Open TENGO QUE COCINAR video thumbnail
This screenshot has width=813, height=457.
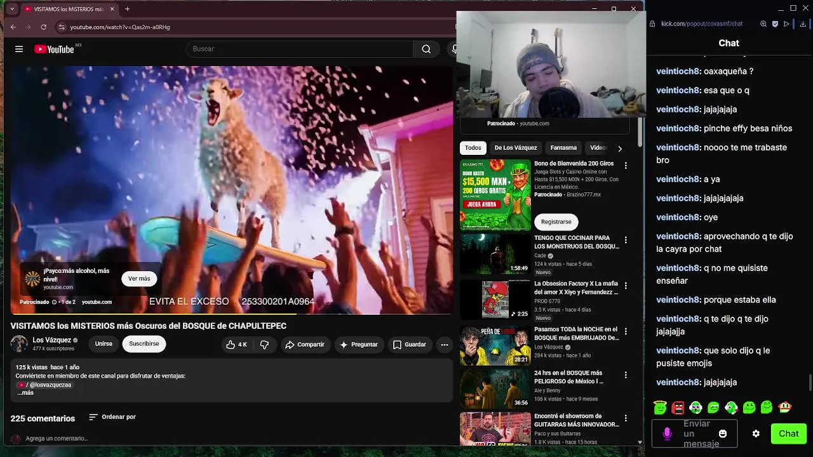tap(495, 254)
